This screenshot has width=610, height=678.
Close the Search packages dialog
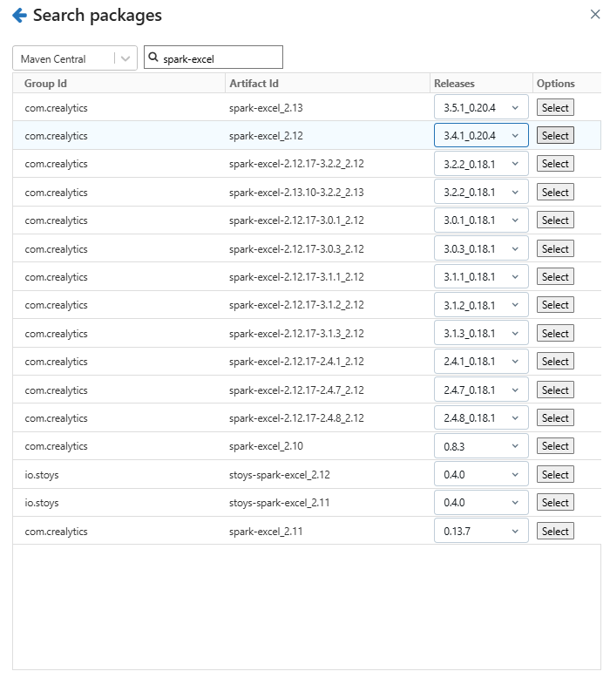(x=595, y=14)
